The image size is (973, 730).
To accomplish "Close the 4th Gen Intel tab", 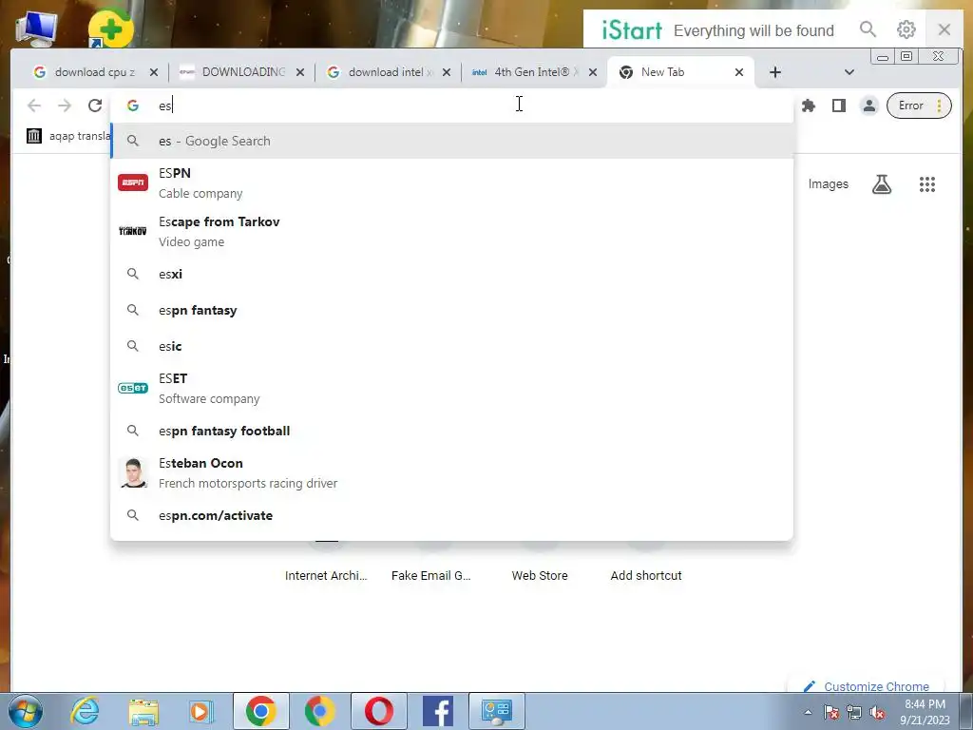I will pos(593,72).
